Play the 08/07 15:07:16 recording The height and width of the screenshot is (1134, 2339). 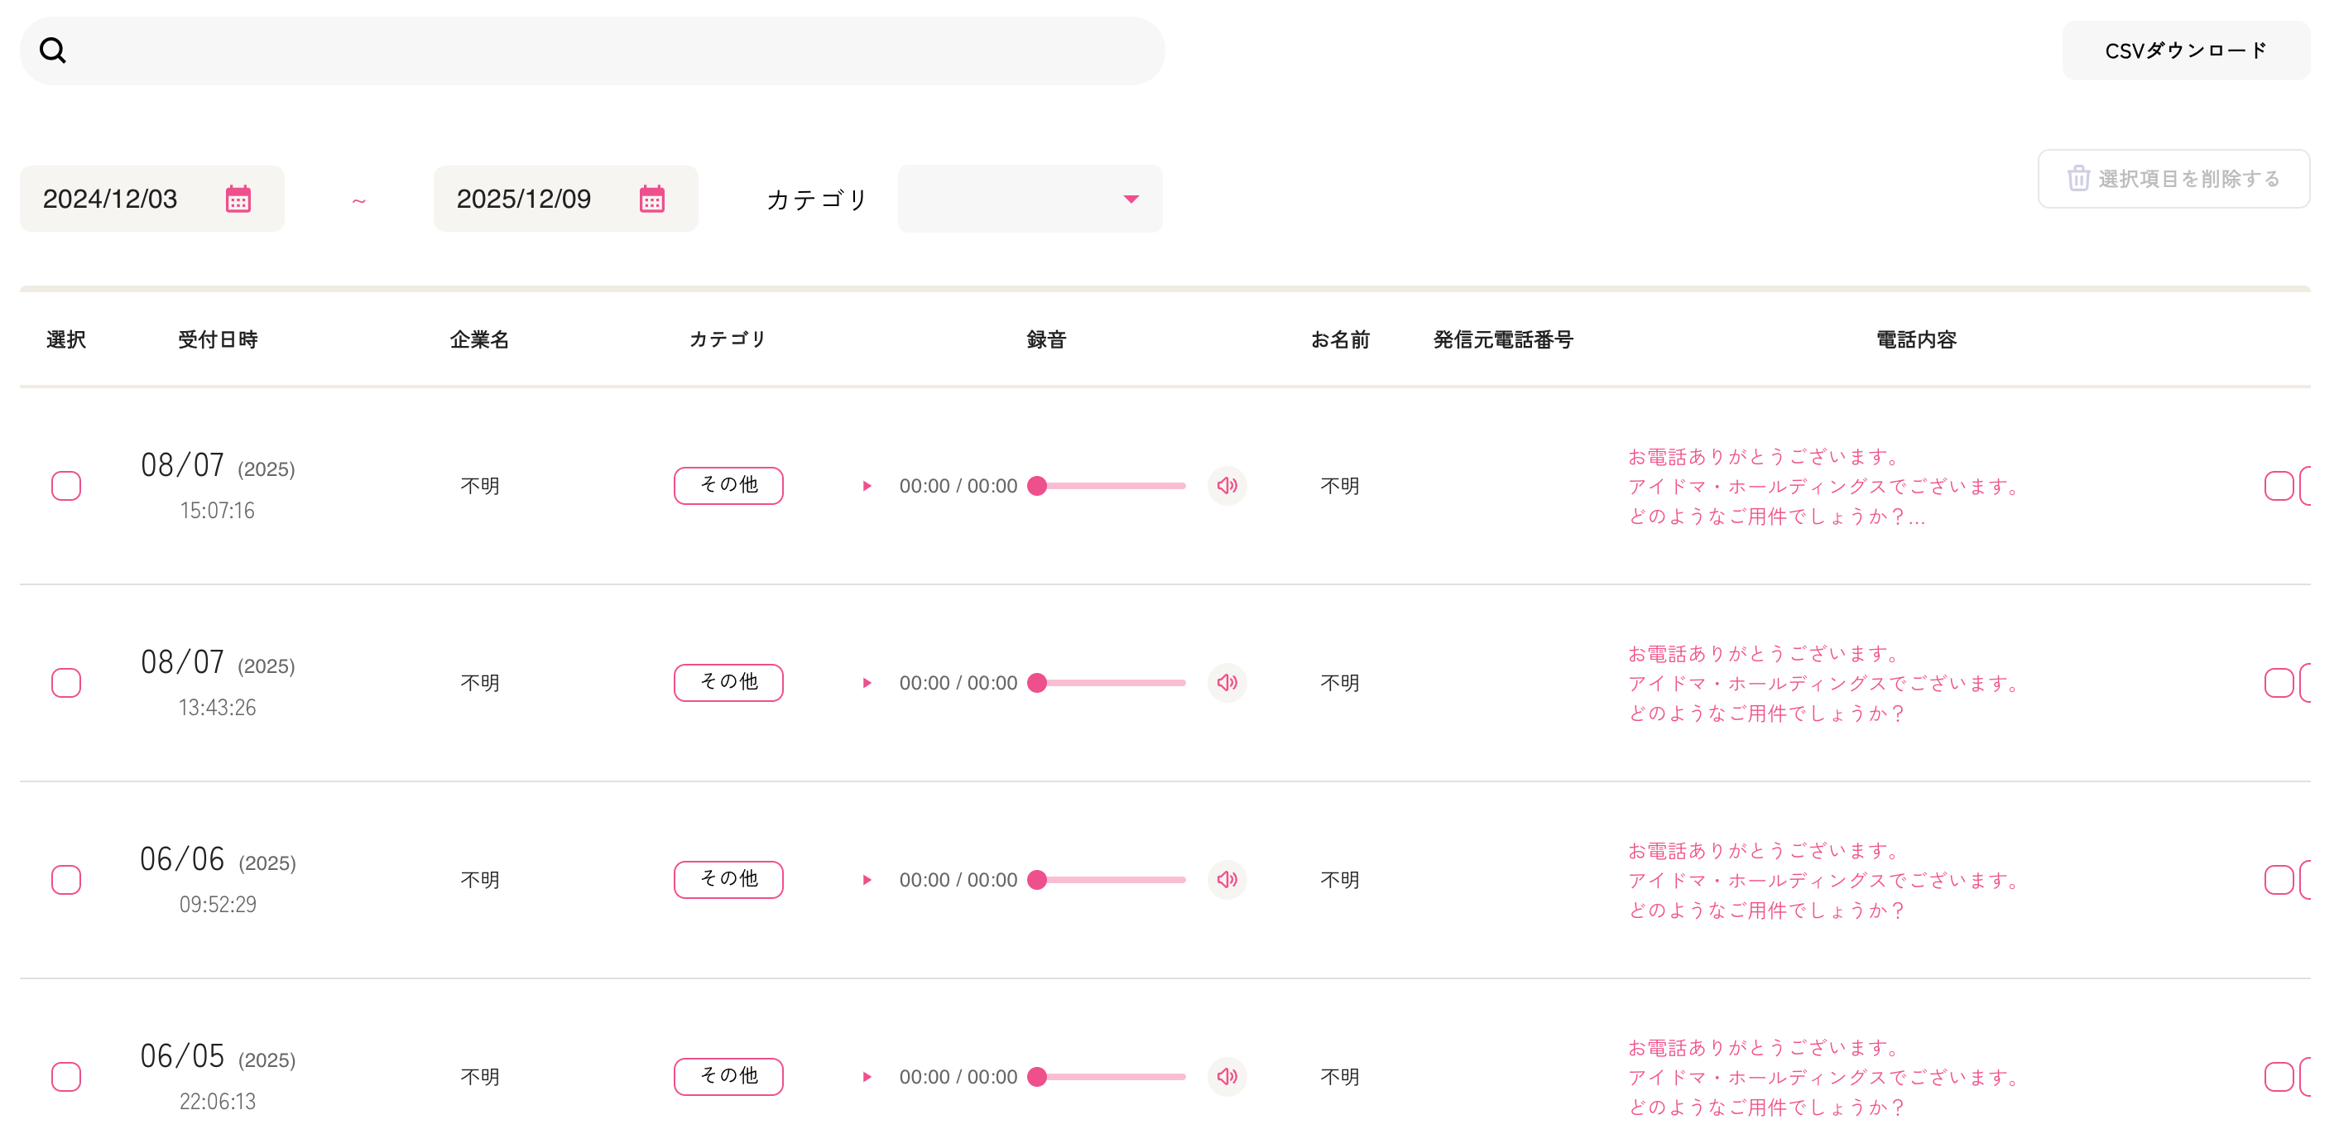(x=867, y=486)
